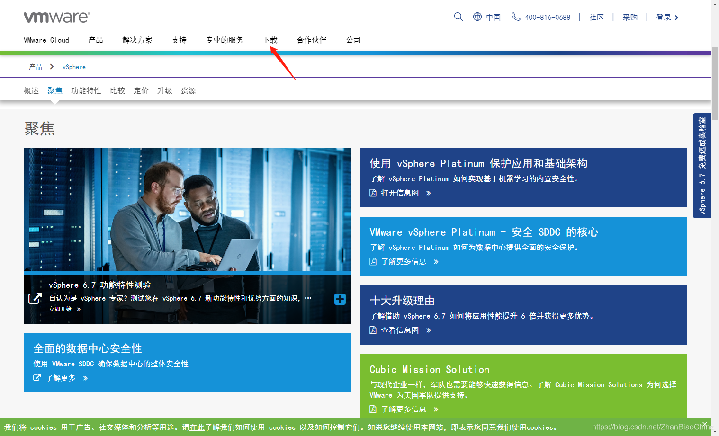This screenshot has width=719, height=436.
Task: Click 了解更多 in 全面的数据中心安全性 card
Action: 61,378
